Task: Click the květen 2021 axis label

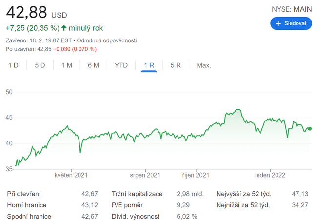Action: tap(71, 175)
